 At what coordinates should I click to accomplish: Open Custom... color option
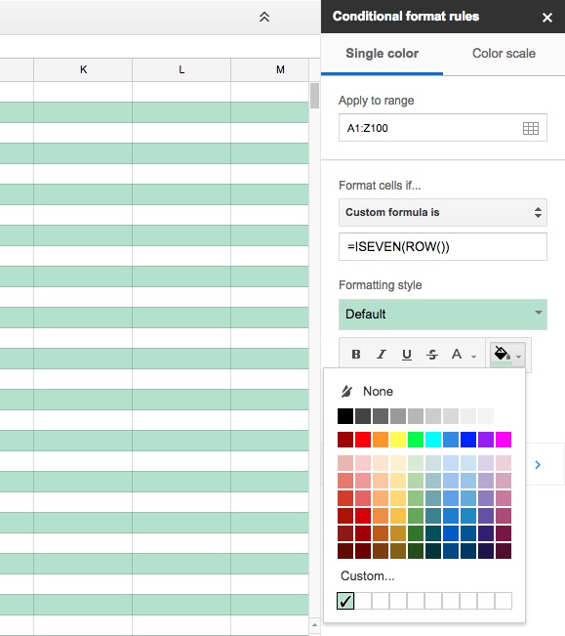[367, 576]
